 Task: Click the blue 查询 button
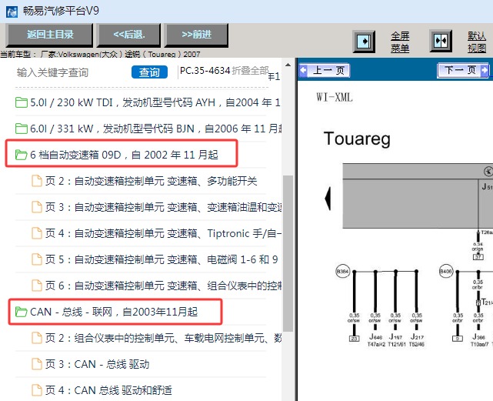coord(149,72)
